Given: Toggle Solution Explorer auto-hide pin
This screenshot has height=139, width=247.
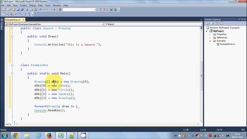Looking at the screenshot, I should point(242,19).
